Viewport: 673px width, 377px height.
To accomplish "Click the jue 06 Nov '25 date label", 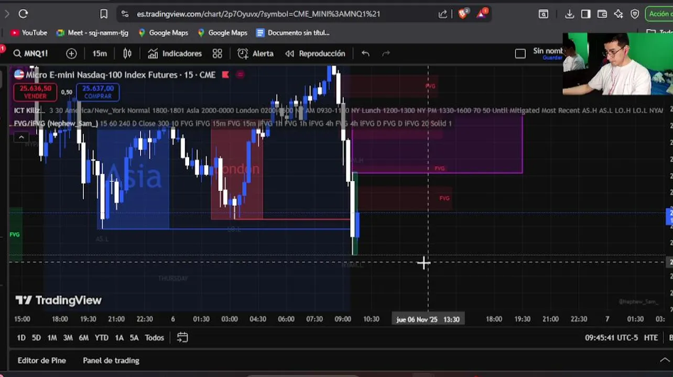I will (427, 319).
